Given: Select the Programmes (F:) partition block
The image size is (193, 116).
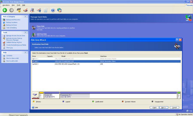Looking at the screenshot, I should tap(118, 95).
